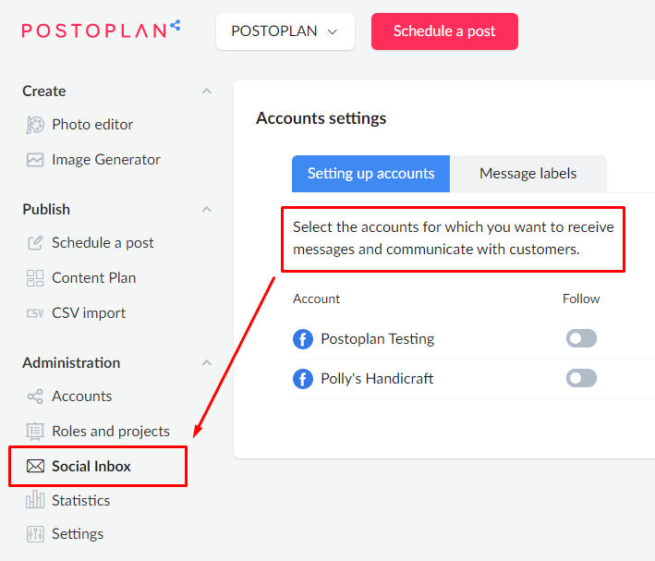Image resolution: width=655 pixels, height=561 pixels.
Task: Click the Settings sliders icon
Action: 35,534
